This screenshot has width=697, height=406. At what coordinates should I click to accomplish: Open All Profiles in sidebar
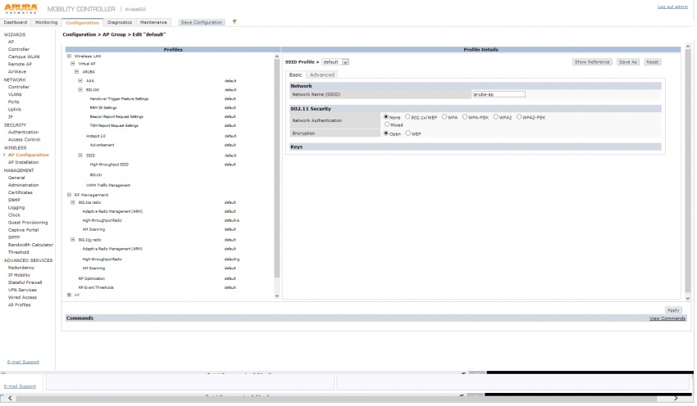click(x=19, y=305)
